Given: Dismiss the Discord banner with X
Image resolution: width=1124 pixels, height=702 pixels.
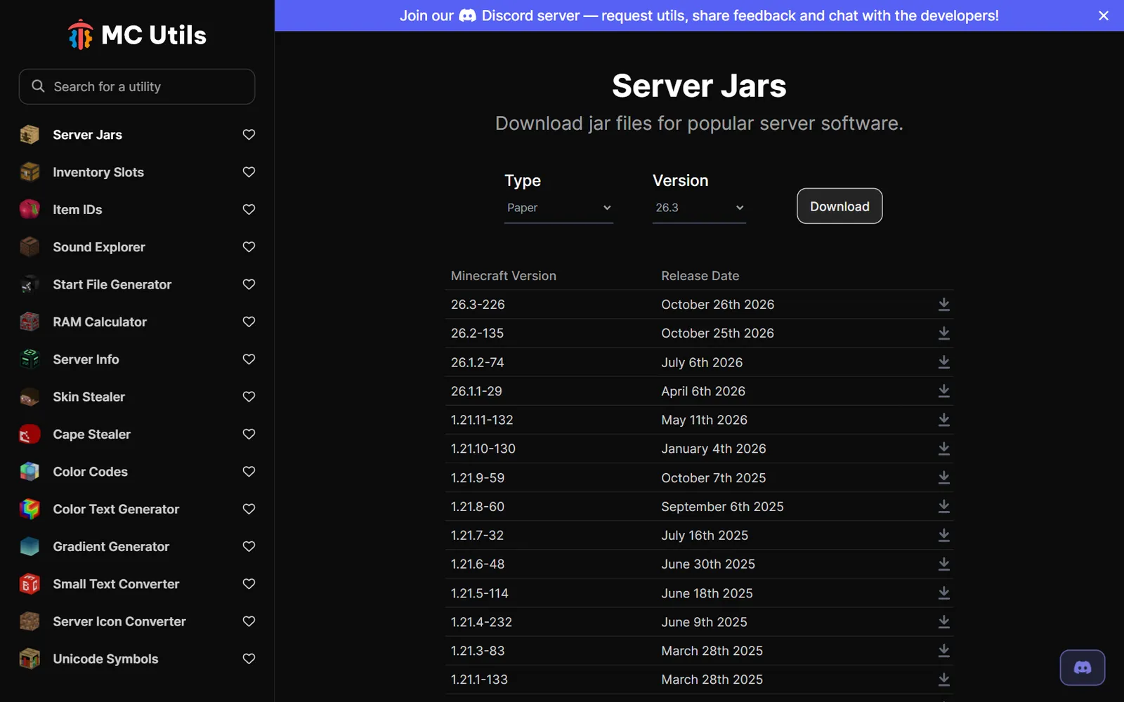Looking at the screenshot, I should (x=1104, y=15).
